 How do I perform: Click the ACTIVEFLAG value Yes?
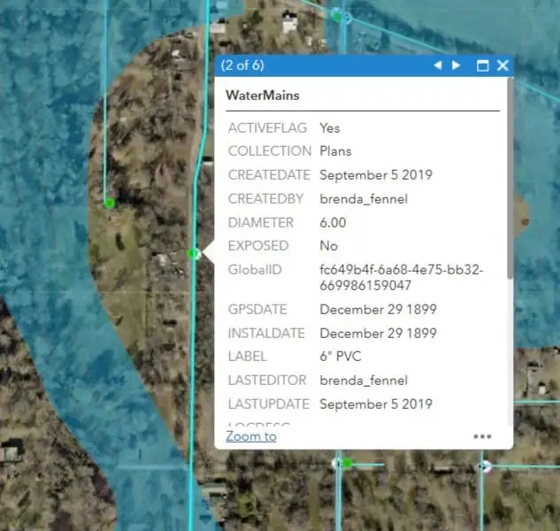[x=329, y=127]
